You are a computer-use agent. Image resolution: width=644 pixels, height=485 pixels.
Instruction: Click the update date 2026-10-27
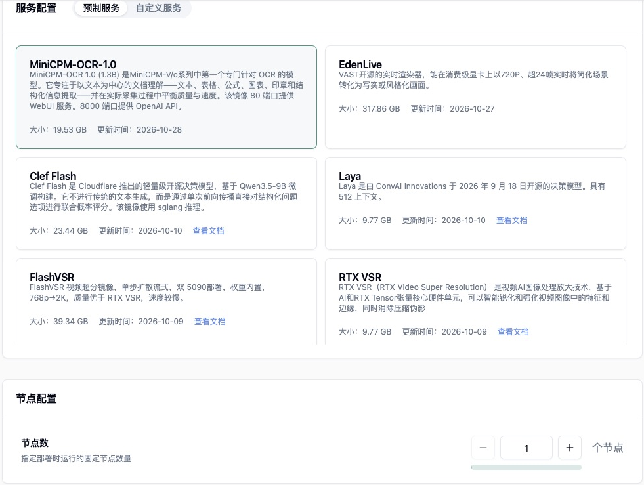click(472, 109)
